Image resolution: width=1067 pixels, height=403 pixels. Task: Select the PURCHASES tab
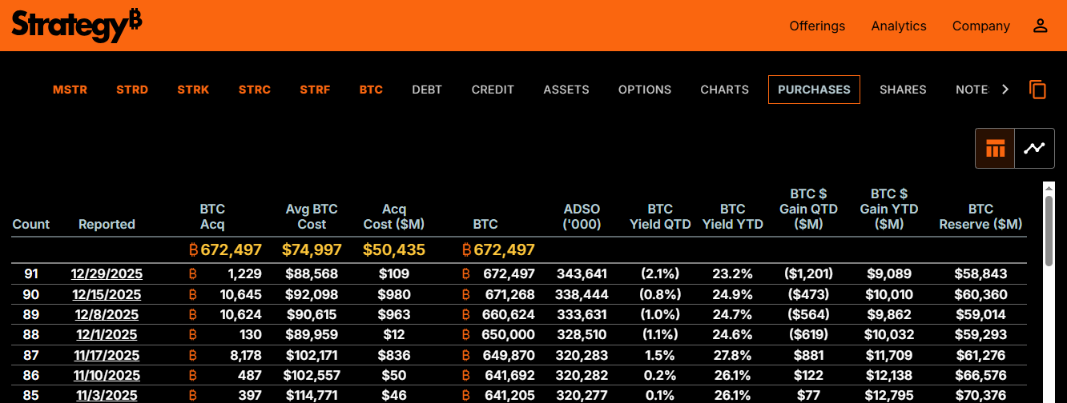click(x=814, y=90)
